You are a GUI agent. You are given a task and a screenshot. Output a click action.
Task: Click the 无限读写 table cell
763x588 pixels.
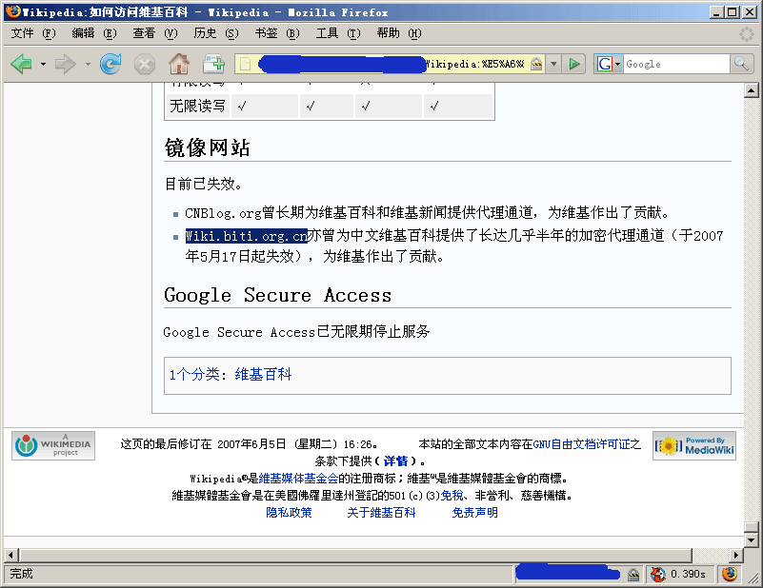pyautogui.click(x=197, y=106)
